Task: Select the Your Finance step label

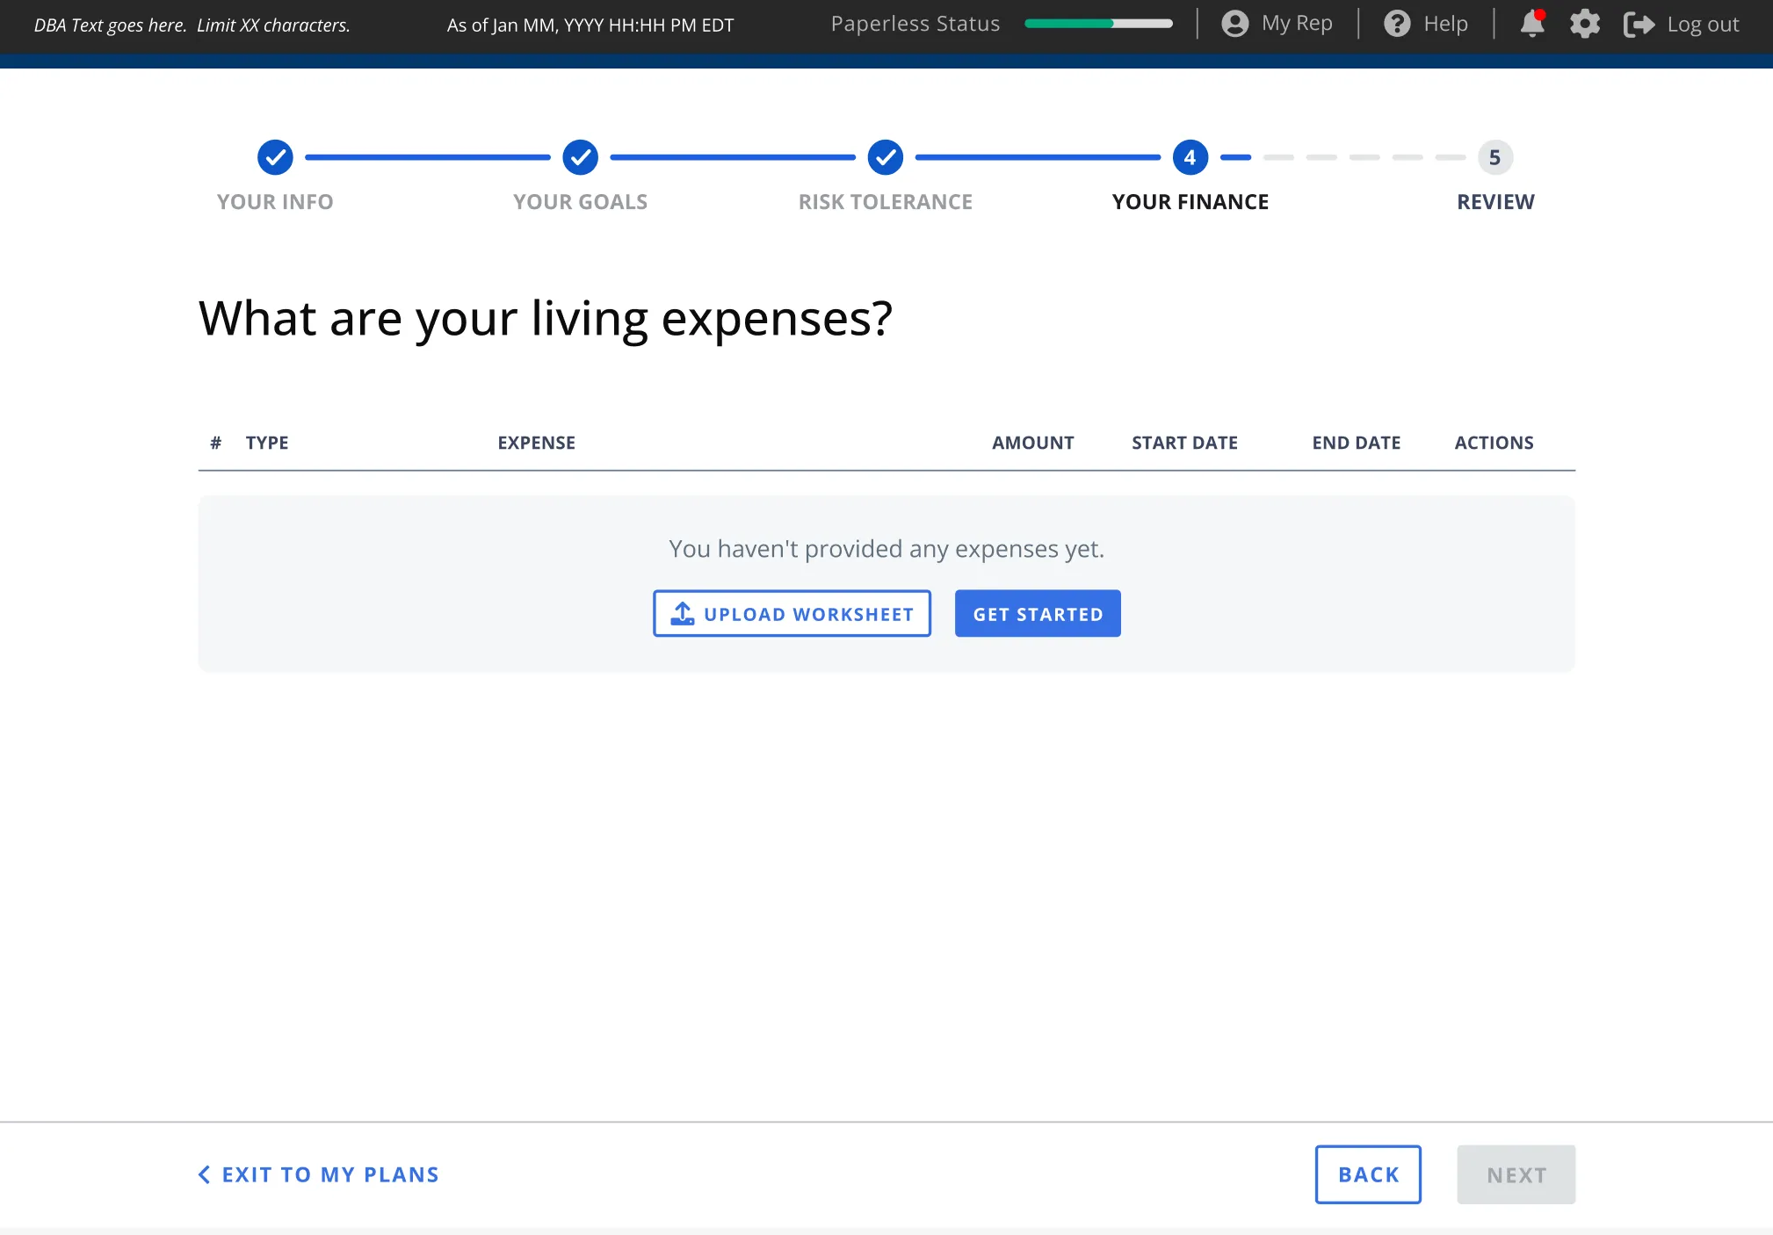Action: (x=1190, y=202)
